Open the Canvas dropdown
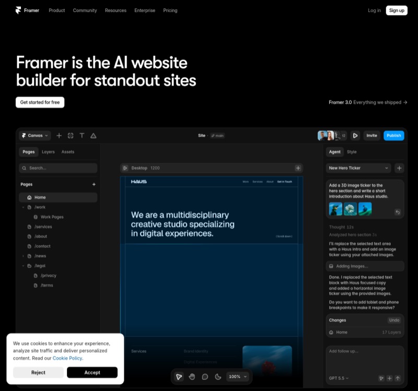This screenshot has width=418, height=391. coord(35,136)
